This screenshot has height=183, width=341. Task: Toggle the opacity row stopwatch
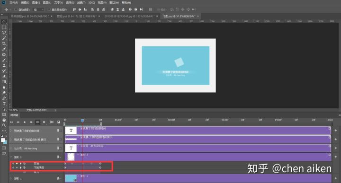[24, 167]
